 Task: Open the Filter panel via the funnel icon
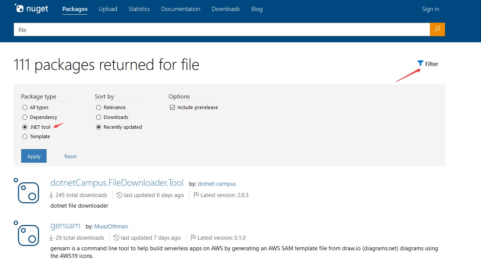coord(420,63)
